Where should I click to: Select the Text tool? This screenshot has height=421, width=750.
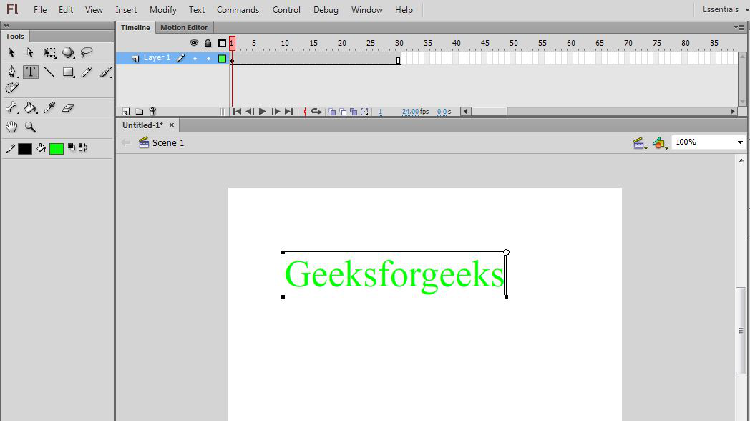(31, 72)
